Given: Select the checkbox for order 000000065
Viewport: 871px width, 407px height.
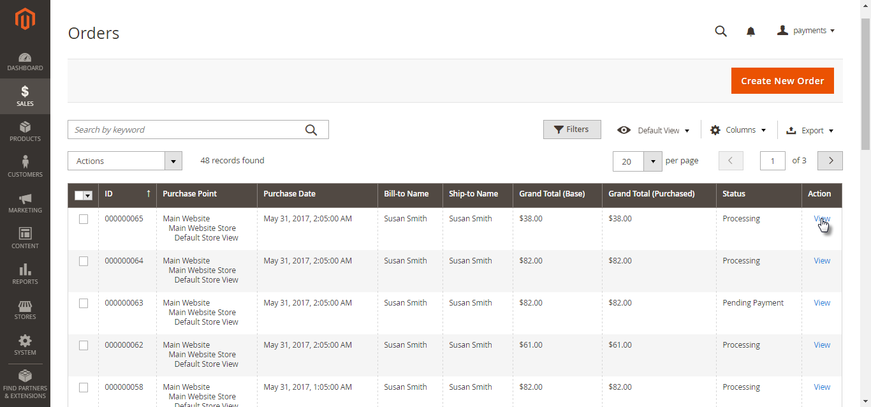Looking at the screenshot, I should pos(83,219).
